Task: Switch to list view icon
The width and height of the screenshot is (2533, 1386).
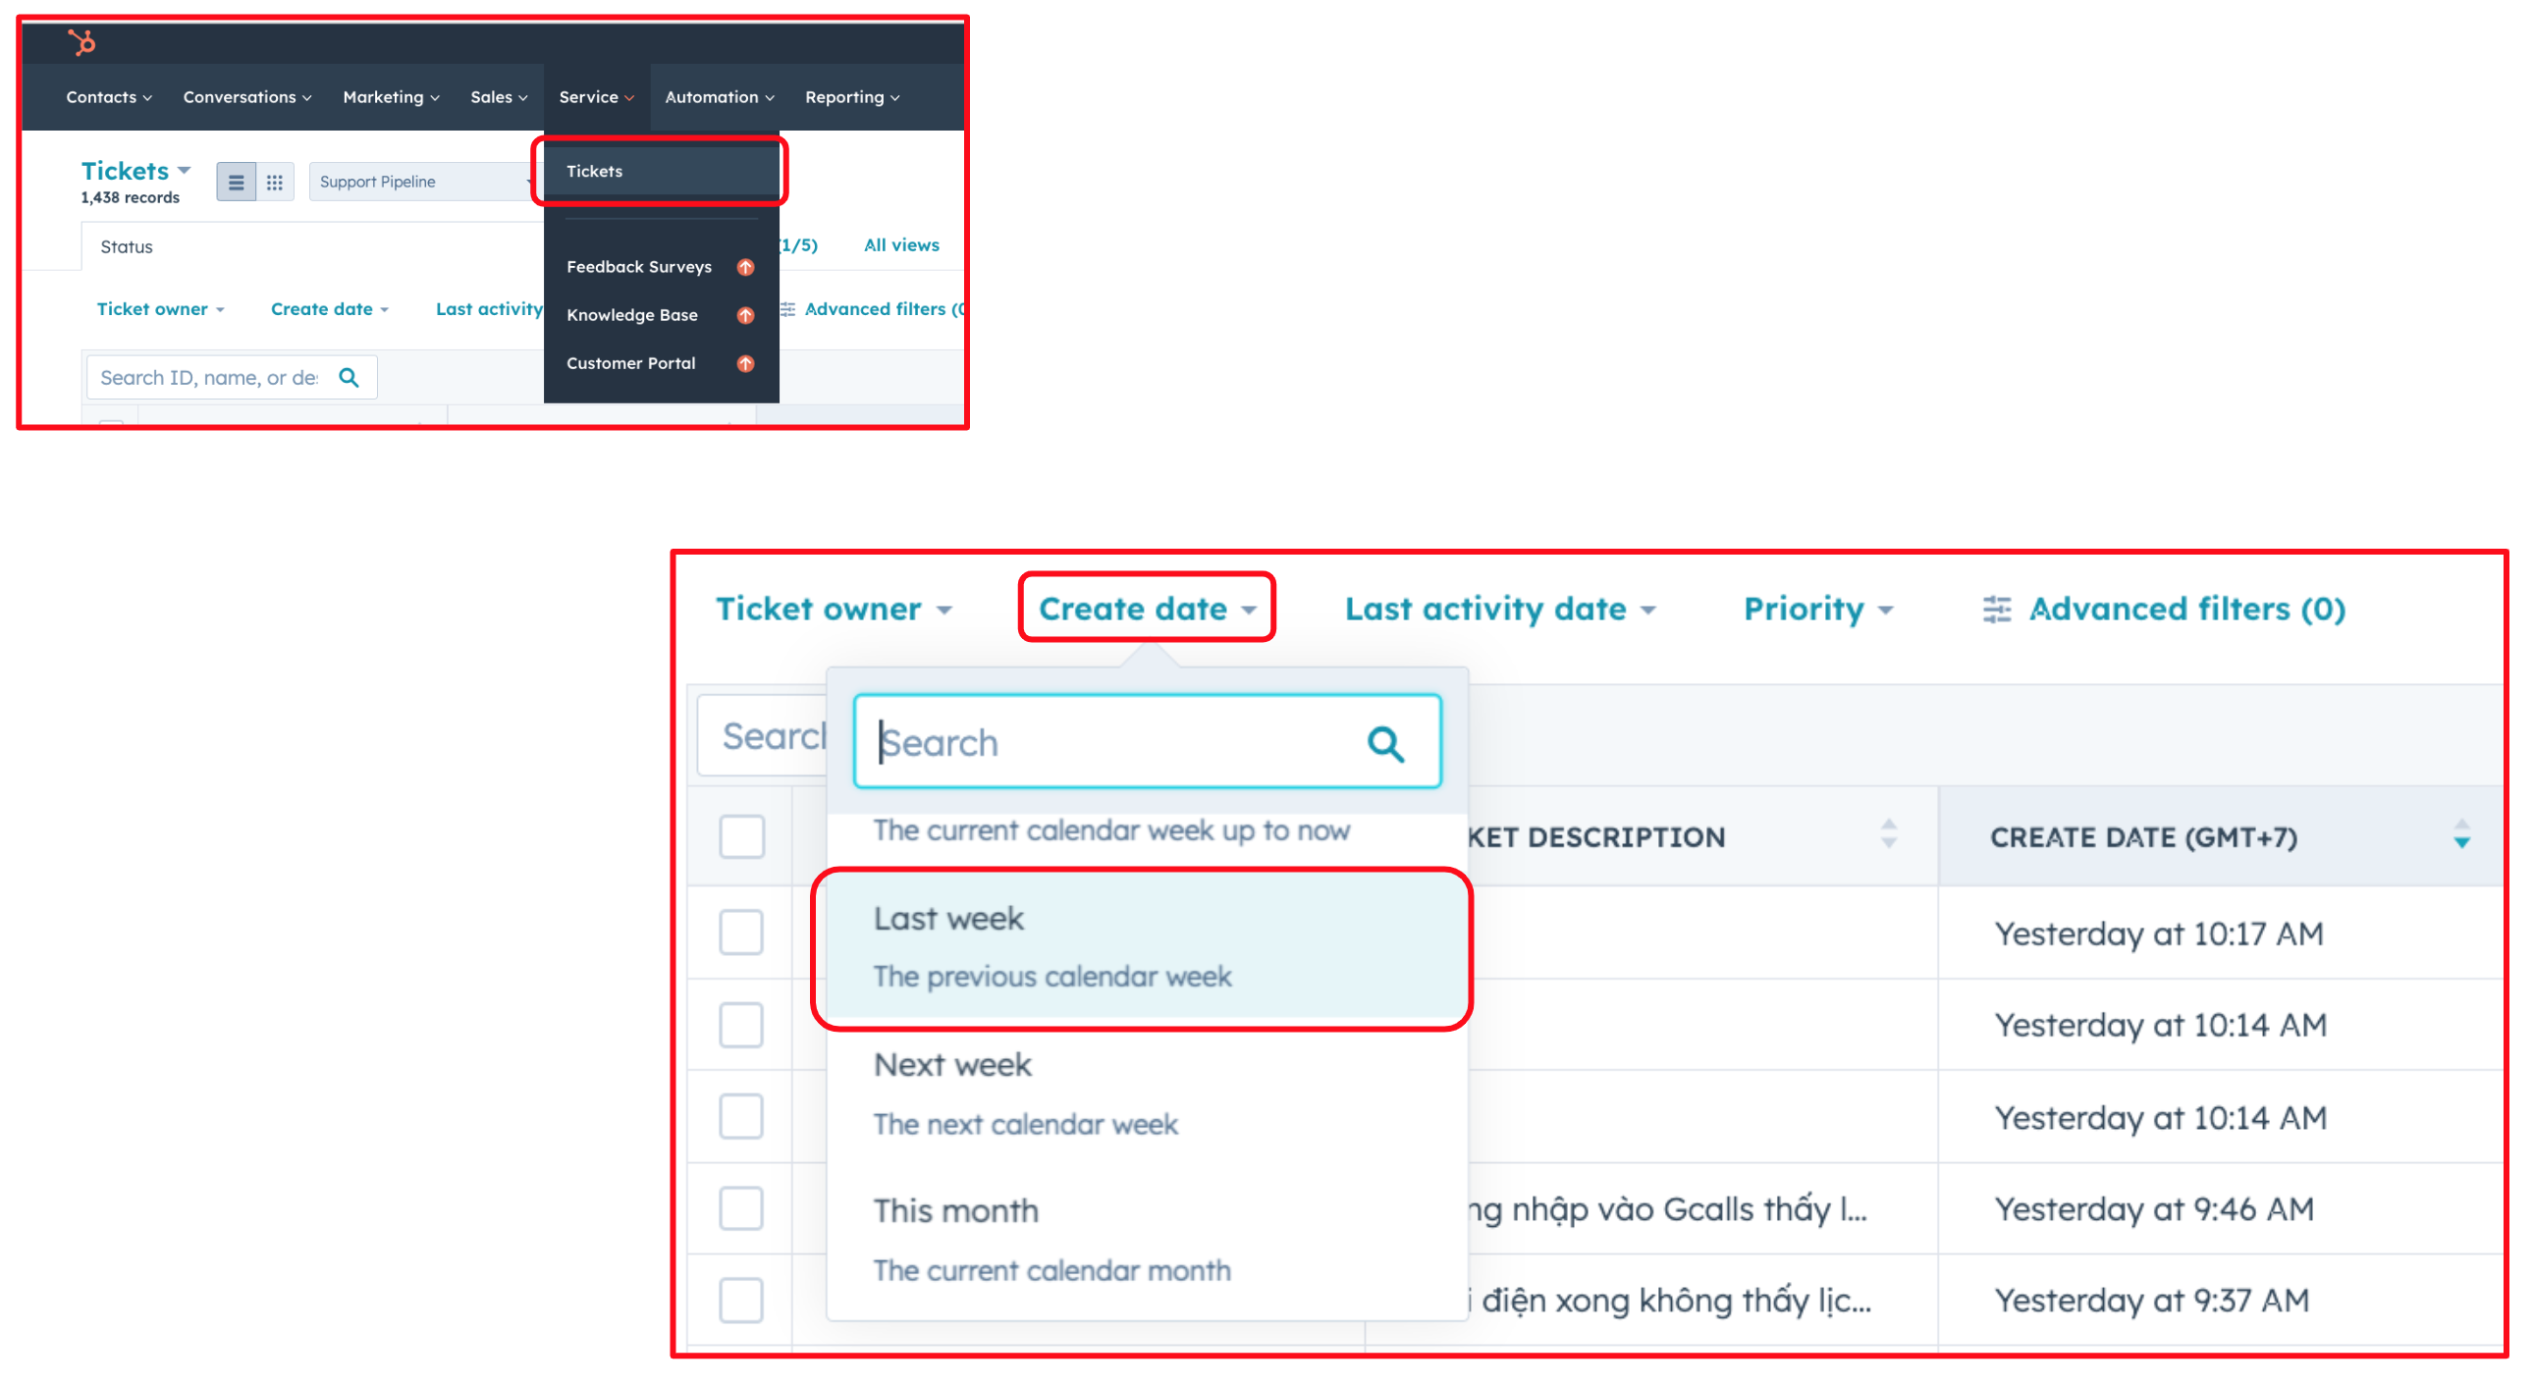Action: pyautogui.click(x=236, y=182)
